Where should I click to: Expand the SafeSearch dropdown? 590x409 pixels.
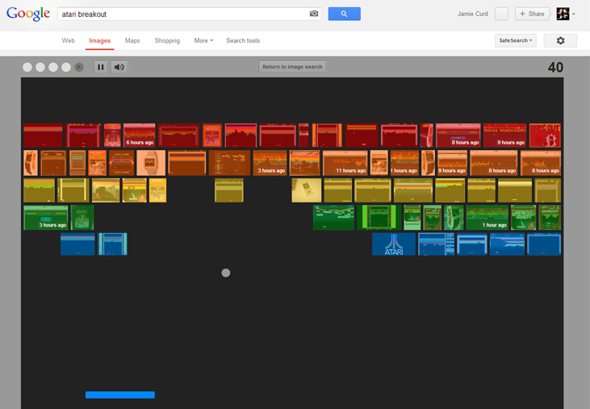coord(516,40)
